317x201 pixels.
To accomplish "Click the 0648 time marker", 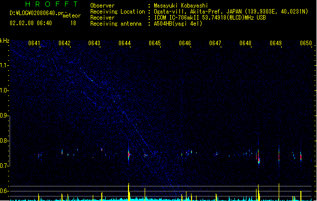I will click(x=245, y=43).
